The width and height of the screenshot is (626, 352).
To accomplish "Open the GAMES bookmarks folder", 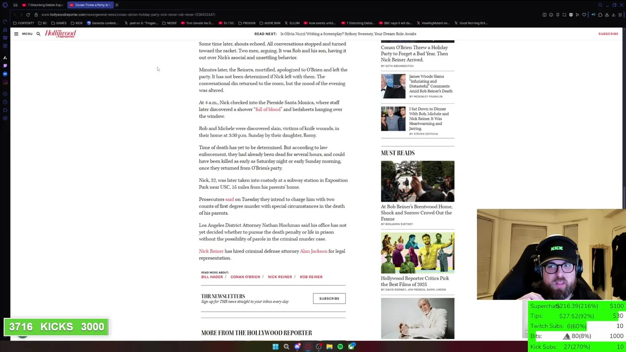I will point(59,23).
